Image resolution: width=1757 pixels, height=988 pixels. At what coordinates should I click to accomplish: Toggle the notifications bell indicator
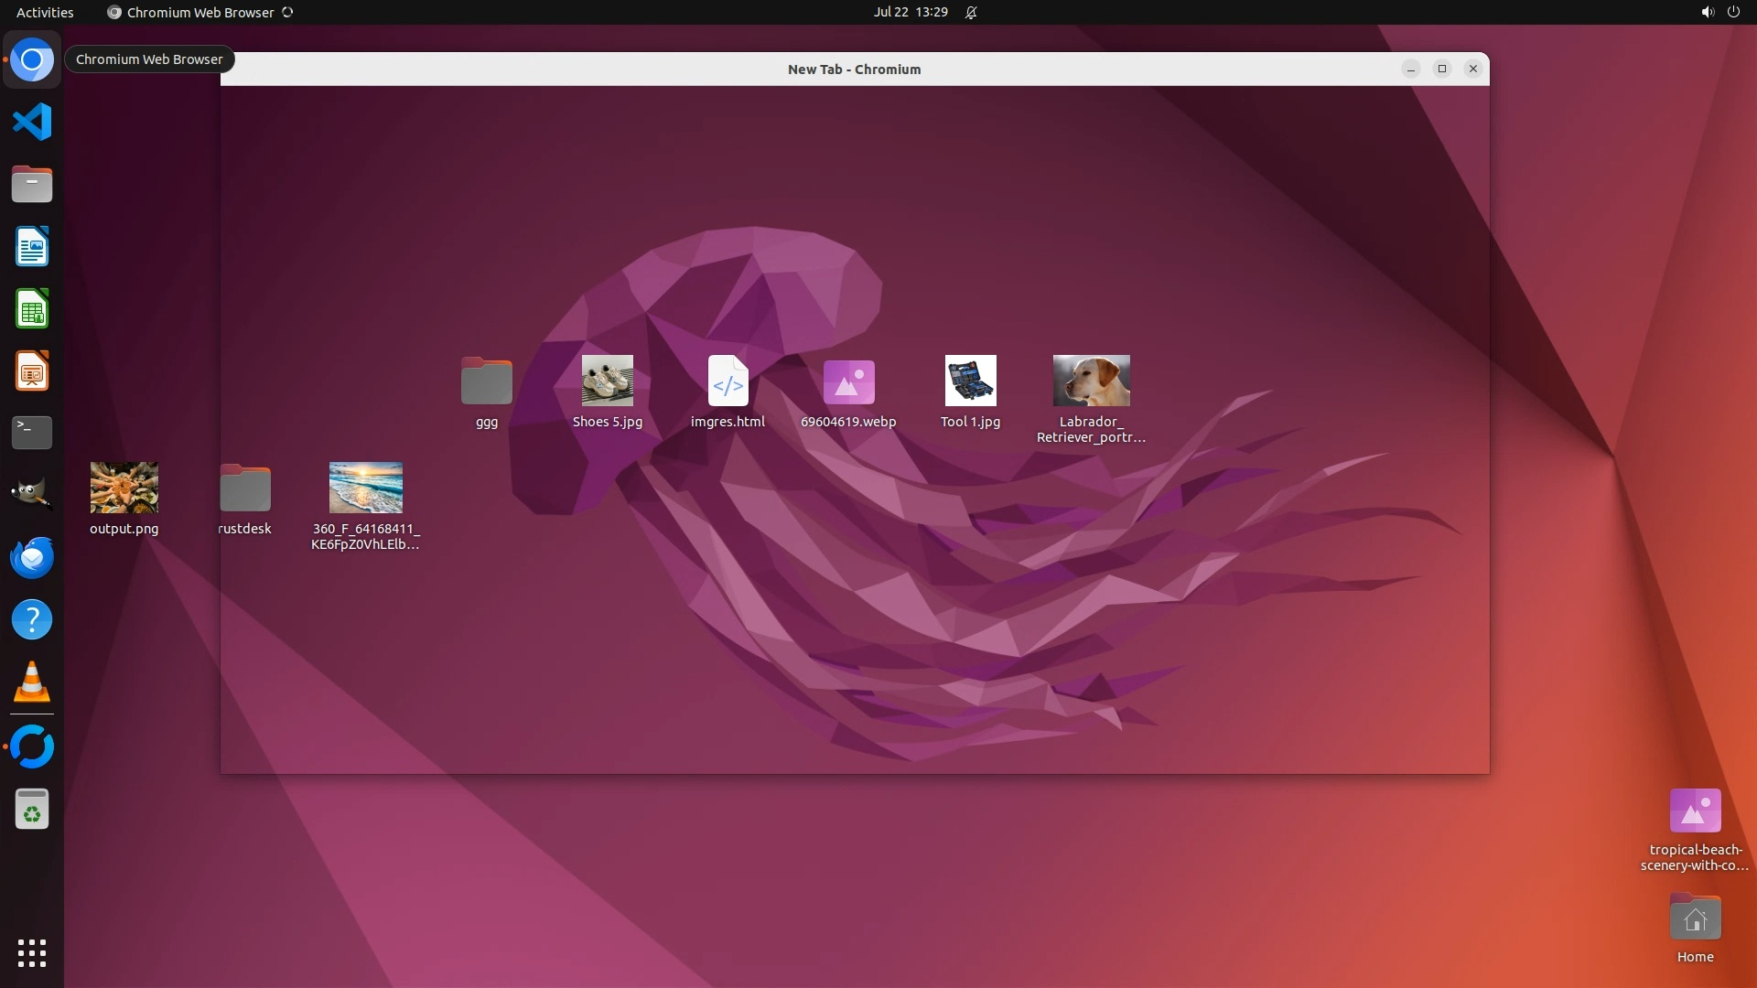971,12
